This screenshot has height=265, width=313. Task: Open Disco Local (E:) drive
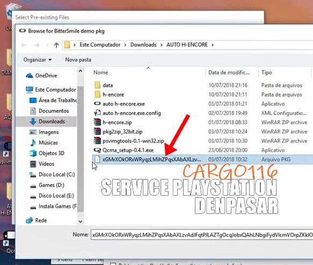coord(56,196)
